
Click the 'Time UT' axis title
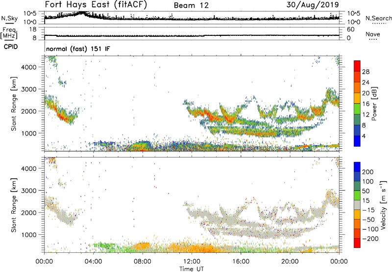pos(192,269)
